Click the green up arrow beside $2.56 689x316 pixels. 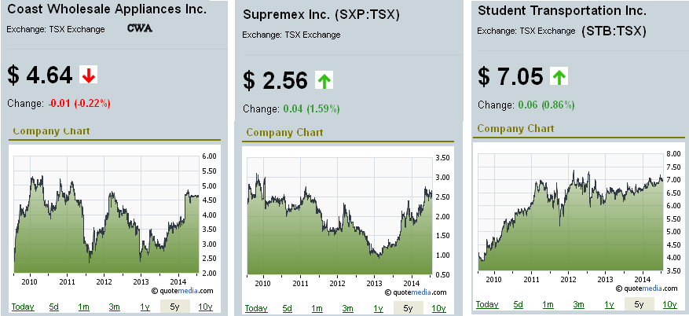click(324, 80)
